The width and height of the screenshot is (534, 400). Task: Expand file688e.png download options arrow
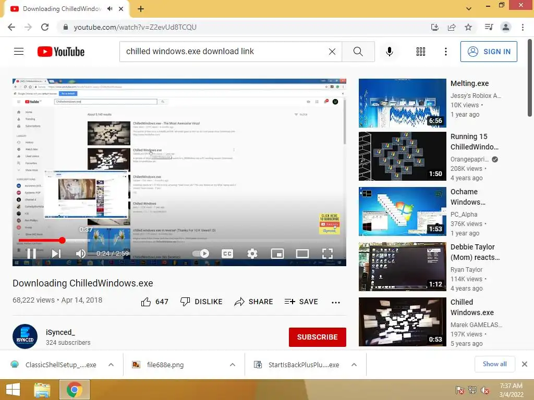click(x=233, y=365)
